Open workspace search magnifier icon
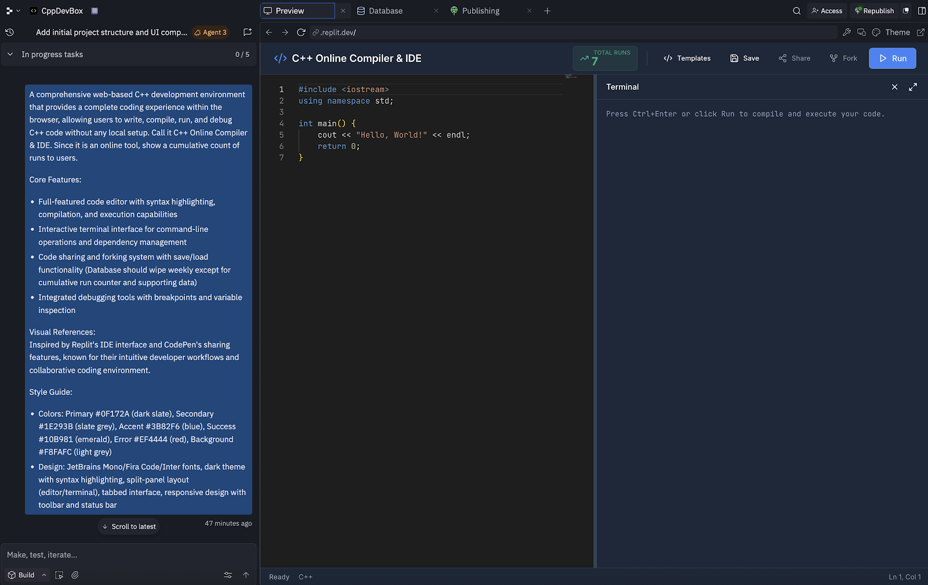Viewport: 928px width, 585px height. coord(796,10)
